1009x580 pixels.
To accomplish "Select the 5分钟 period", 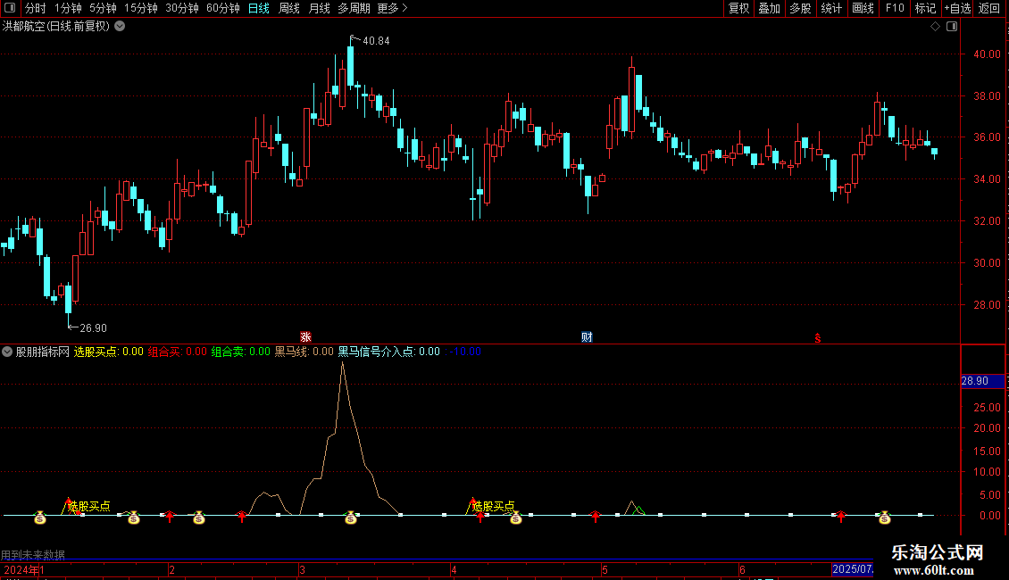I will pos(103,8).
